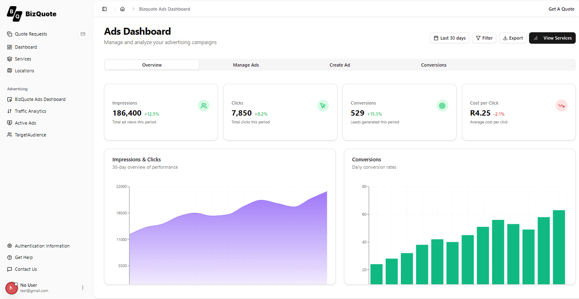Click the Impressions users icon
This screenshot has height=299, width=579.
coord(204,106)
